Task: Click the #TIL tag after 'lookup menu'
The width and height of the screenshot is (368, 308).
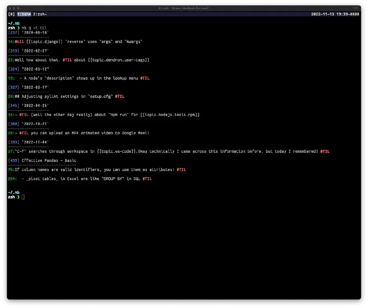Action: click(x=145, y=78)
